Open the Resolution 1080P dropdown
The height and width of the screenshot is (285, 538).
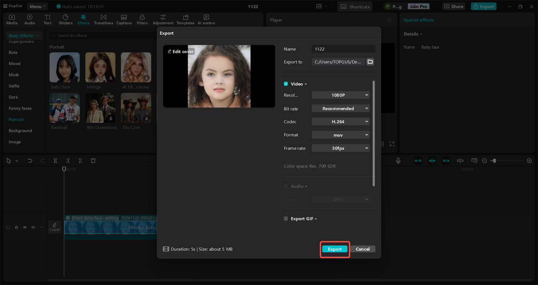[341, 95]
